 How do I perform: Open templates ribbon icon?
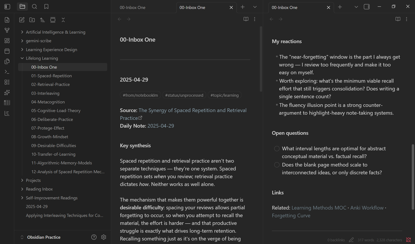7,61
